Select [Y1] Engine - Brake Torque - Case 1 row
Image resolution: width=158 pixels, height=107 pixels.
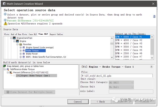36,75
